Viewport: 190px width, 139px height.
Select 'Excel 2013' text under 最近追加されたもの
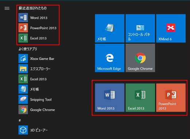(38, 38)
